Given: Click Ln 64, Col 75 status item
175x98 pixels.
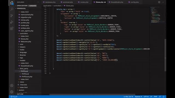Looking at the screenshot, I should (128, 97).
